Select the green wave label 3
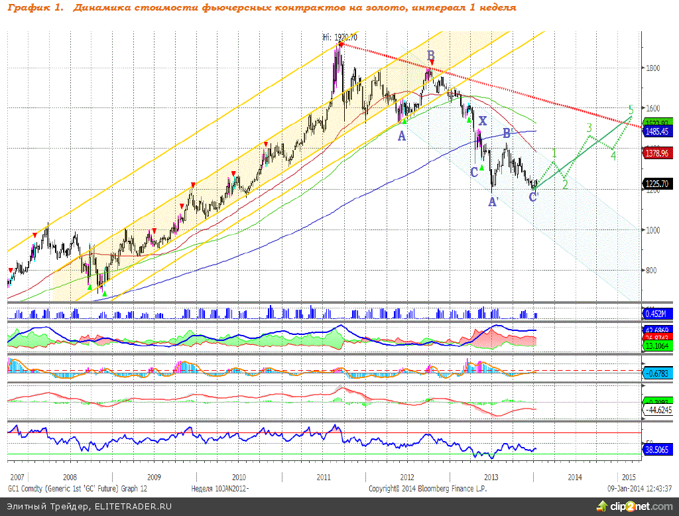The height and width of the screenshot is (516, 679). click(x=588, y=127)
